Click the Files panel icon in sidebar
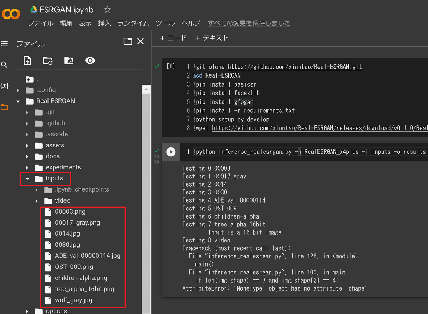Viewport: 428px width, 314px height. pos(4,106)
